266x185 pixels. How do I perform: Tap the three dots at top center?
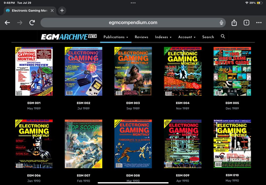click(x=133, y=3)
